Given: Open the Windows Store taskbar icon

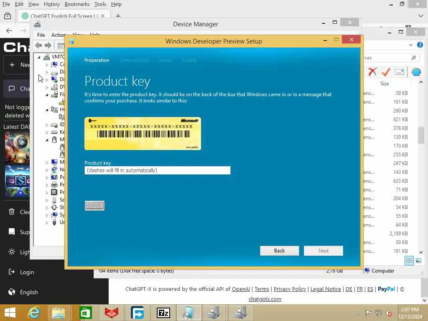Looking at the screenshot, I should pos(85,313).
